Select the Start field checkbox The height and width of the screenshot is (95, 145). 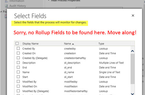pos(18,77)
